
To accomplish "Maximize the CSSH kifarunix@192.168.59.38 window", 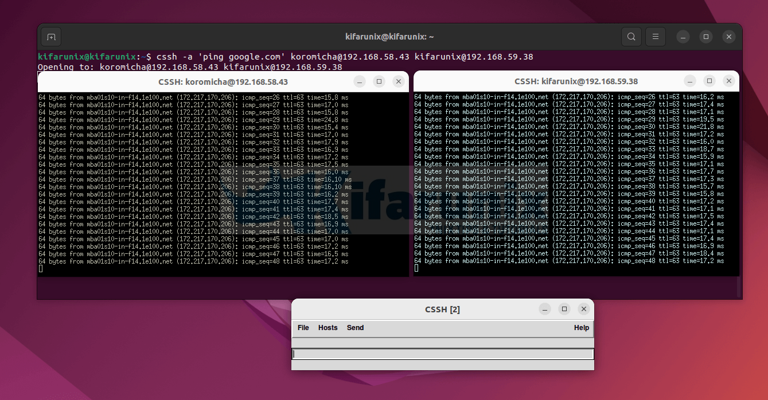I will point(709,81).
